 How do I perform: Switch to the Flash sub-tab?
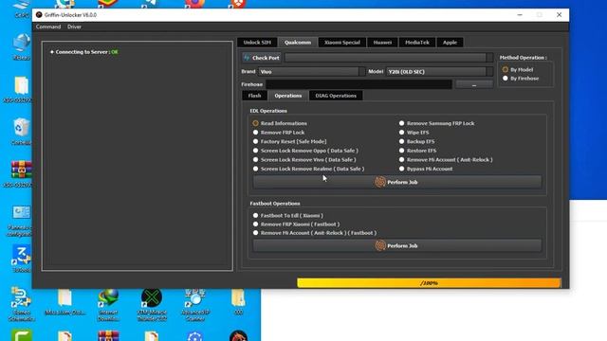click(x=254, y=96)
